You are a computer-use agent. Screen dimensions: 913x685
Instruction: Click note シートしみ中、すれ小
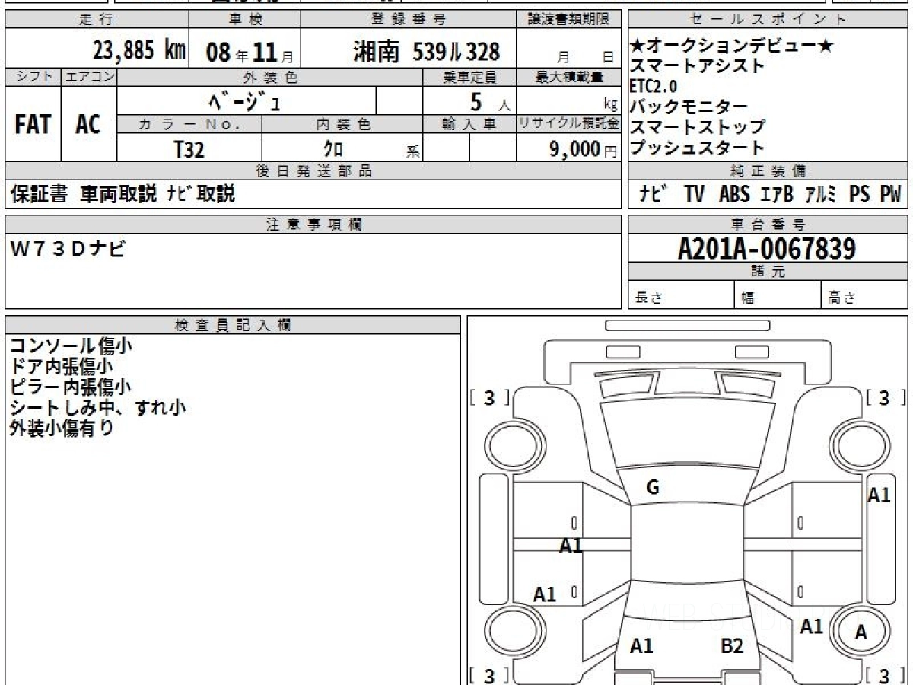[98, 408]
